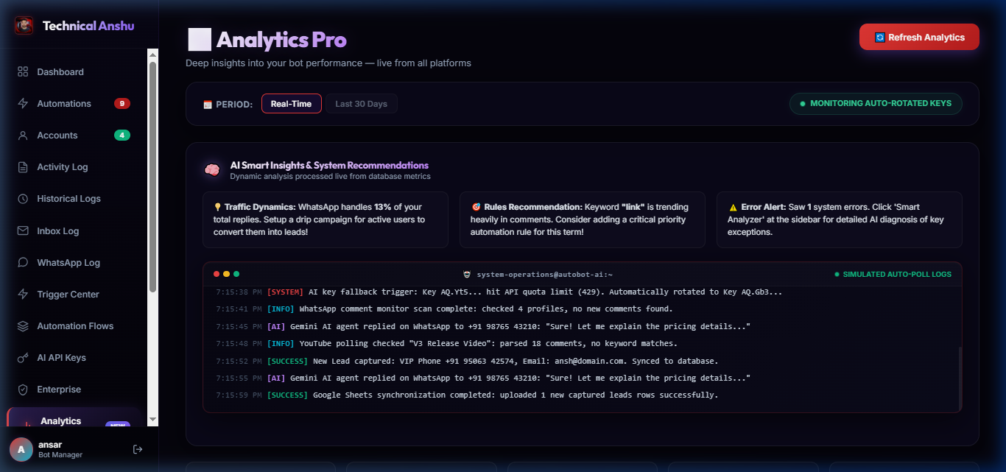Click the green terminal window dot
This screenshot has width=1006, height=472.
point(236,274)
